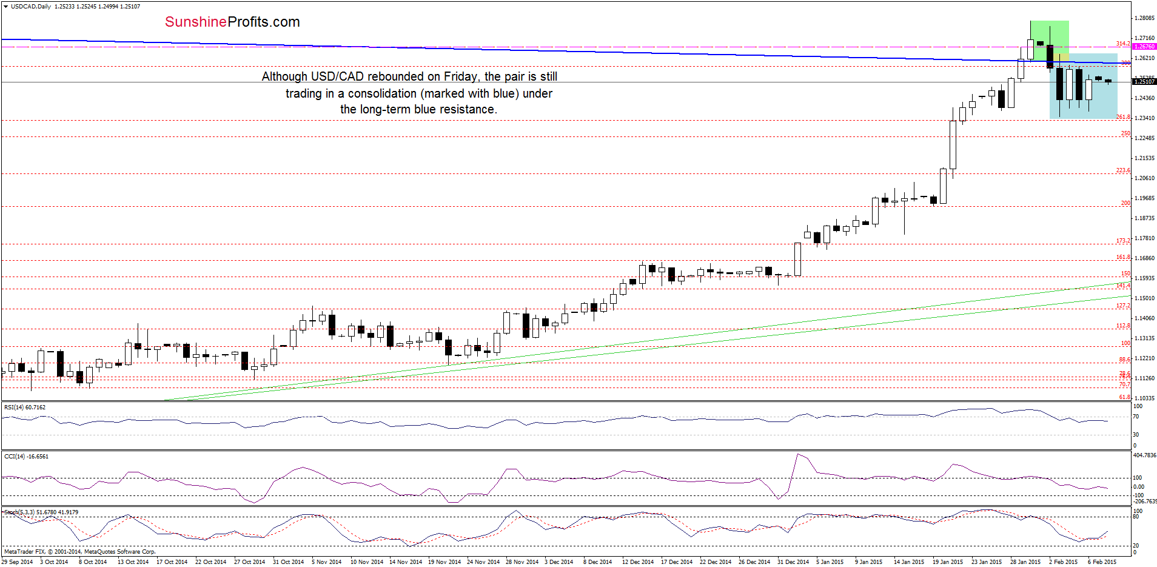Click the 28 Nov 2014 date label

[522, 562]
